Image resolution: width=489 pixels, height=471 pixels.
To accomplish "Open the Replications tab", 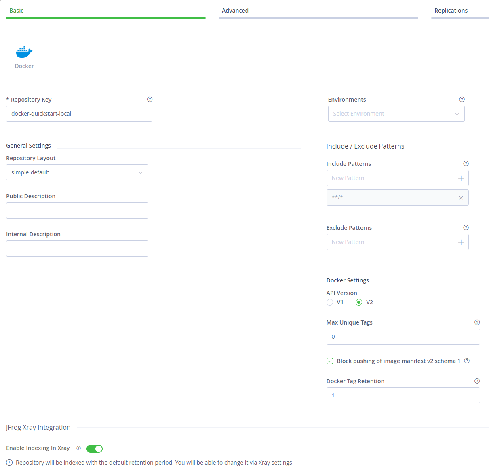I will 451,11.
